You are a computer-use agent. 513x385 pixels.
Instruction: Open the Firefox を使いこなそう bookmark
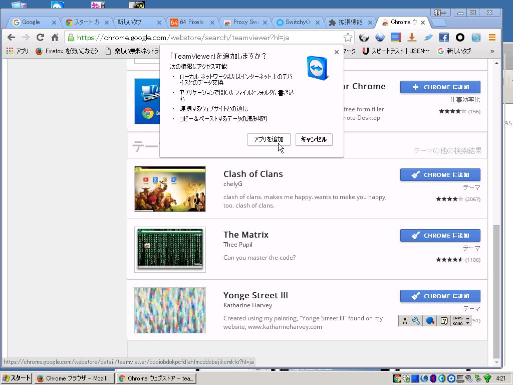tap(67, 51)
